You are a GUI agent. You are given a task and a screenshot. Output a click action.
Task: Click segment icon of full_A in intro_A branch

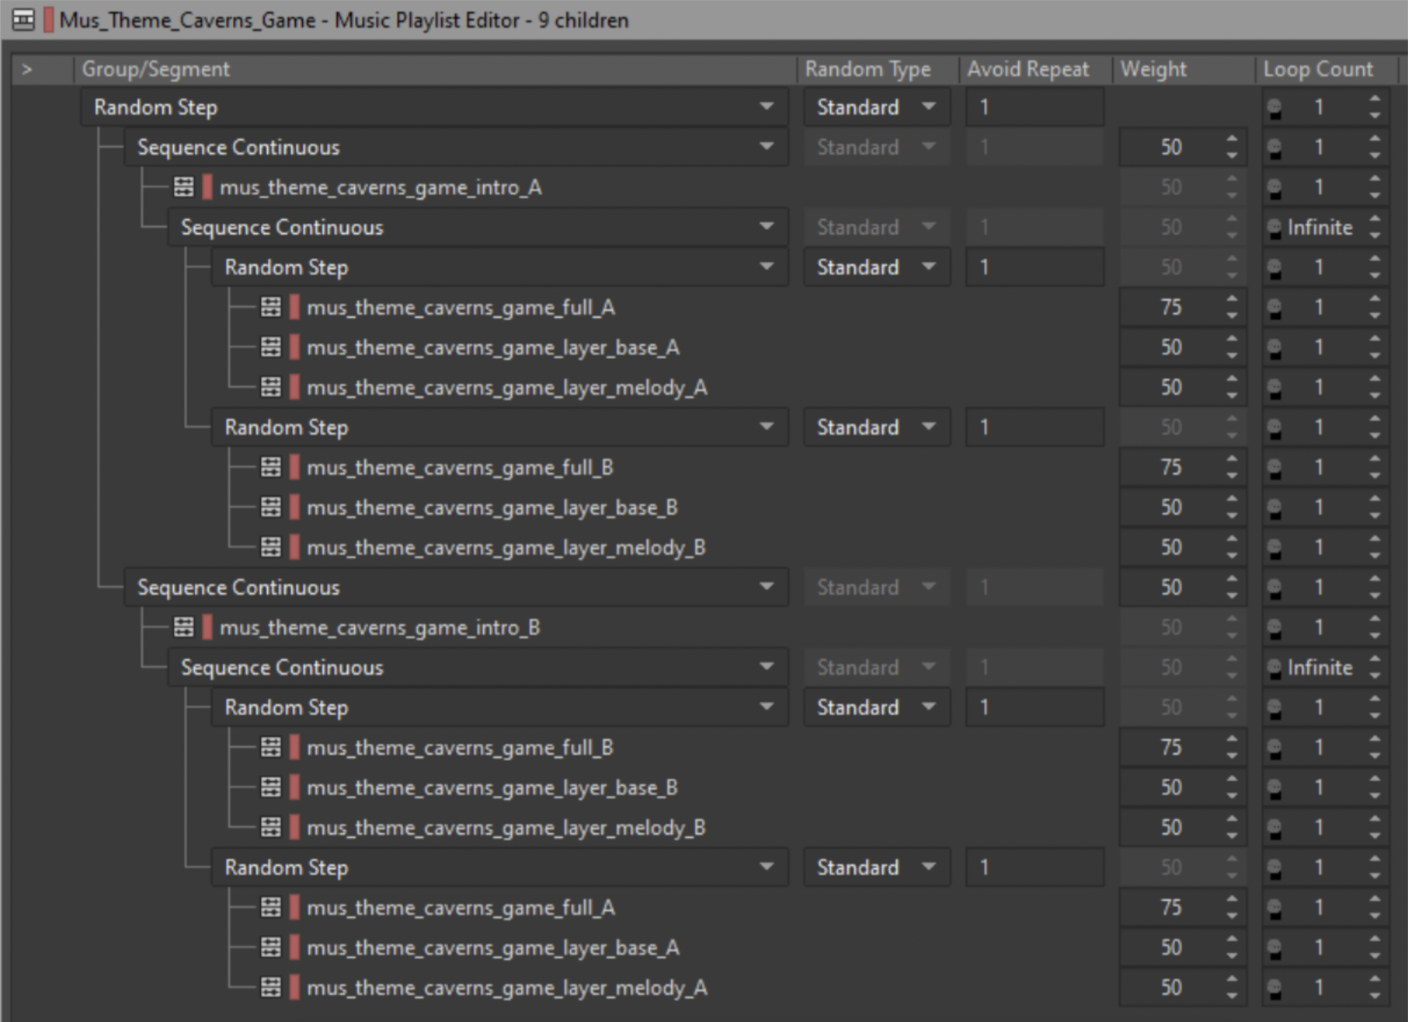[x=271, y=307]
